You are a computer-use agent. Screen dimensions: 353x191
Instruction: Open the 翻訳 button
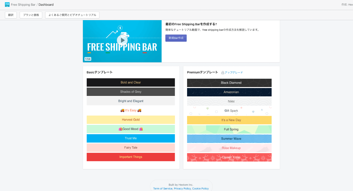tap(11, 15)
